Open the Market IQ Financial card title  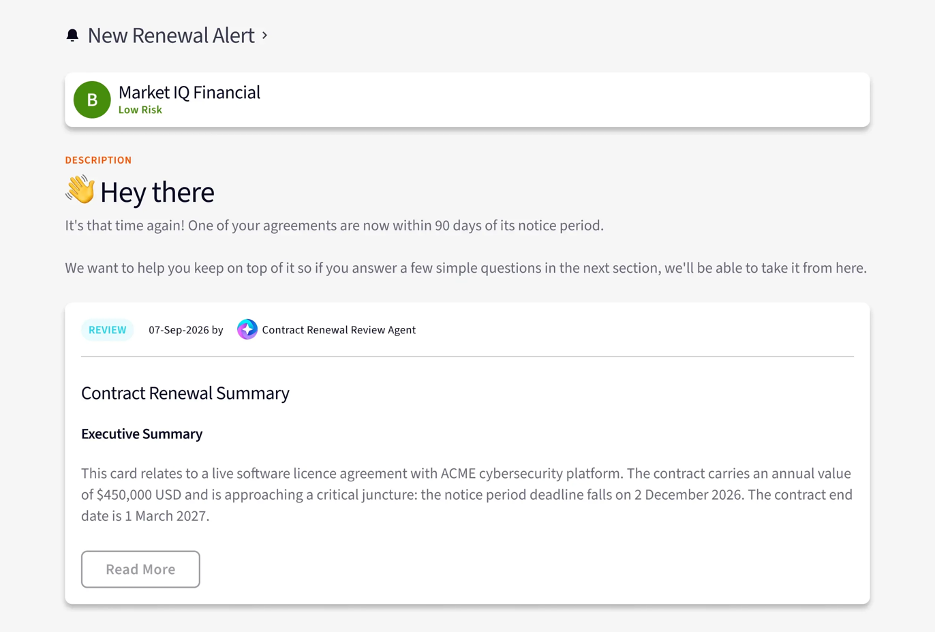coord(189,92)
